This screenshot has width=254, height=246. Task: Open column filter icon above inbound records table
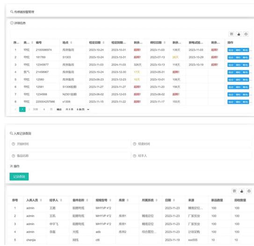[x=234, y=191]
